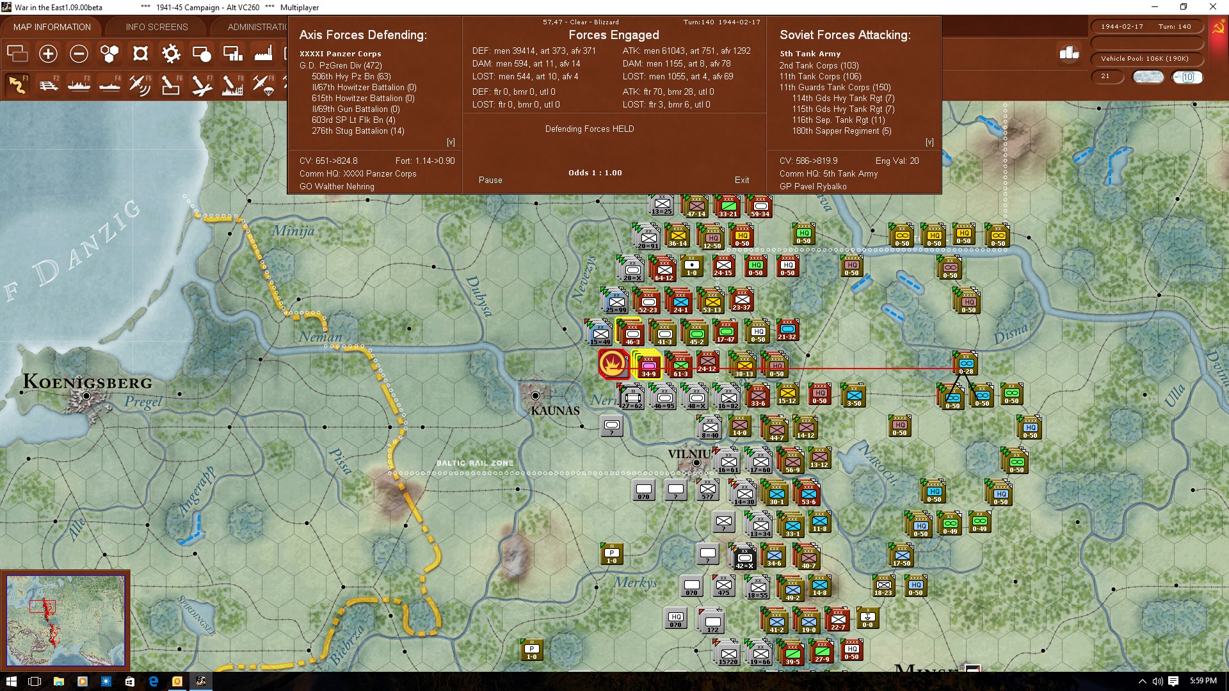The width and height of the screenshot is (1229, 691).
Task: Click the factory icon in top toolbar
Action: [x=263, y=54]
